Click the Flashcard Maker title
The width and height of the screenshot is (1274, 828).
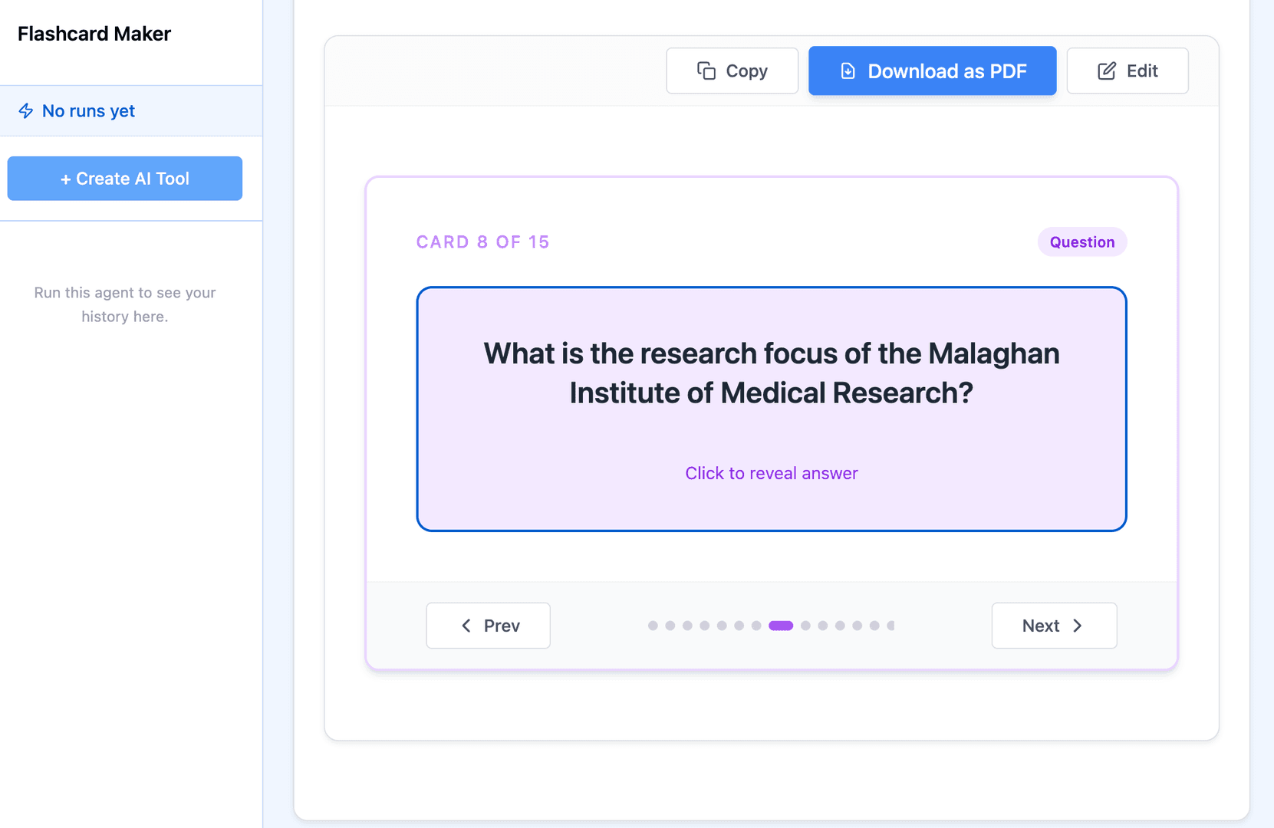(94, 34)
